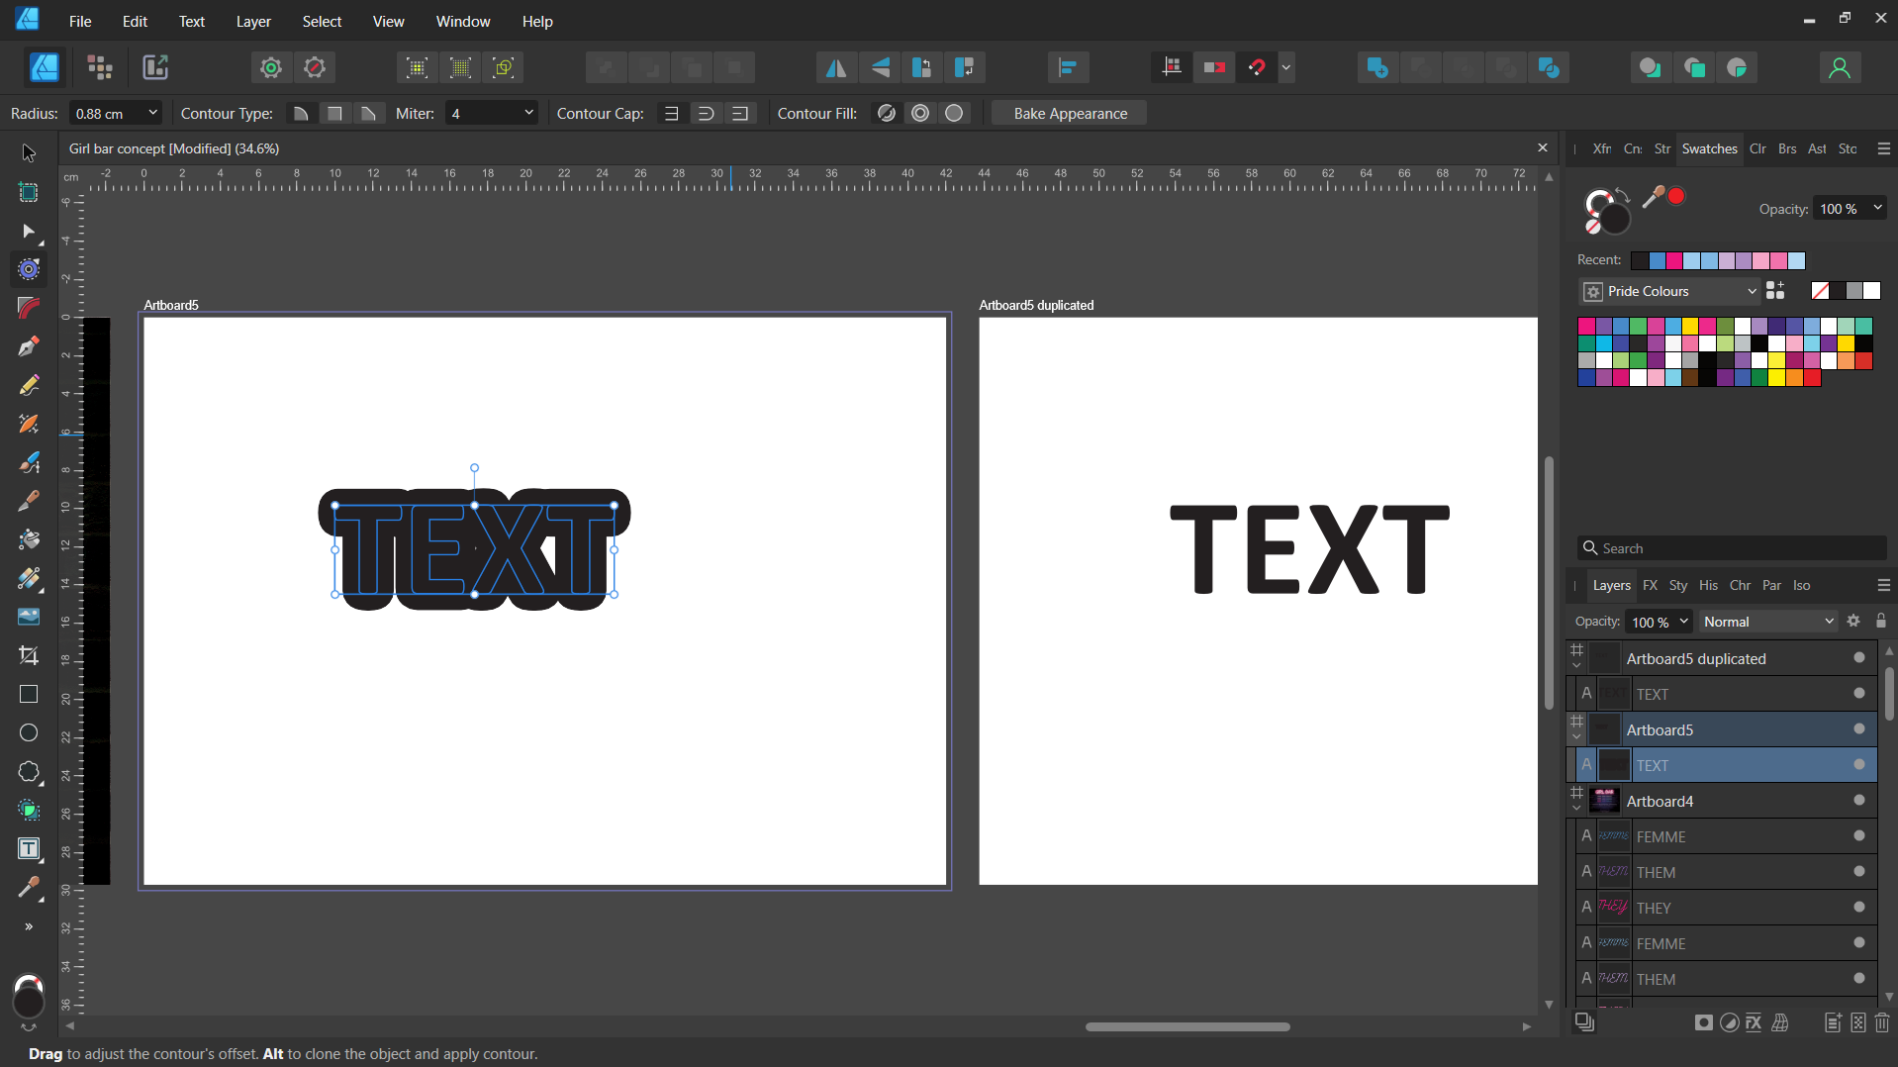Select the Move tool arrow

click(x=29, y=153)
